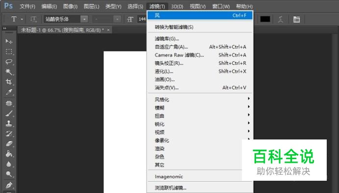Select the History Brush tool
The image size is (339, 193).
click(9, 134)
